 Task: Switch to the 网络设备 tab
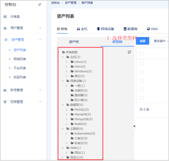tap(105, 29)
